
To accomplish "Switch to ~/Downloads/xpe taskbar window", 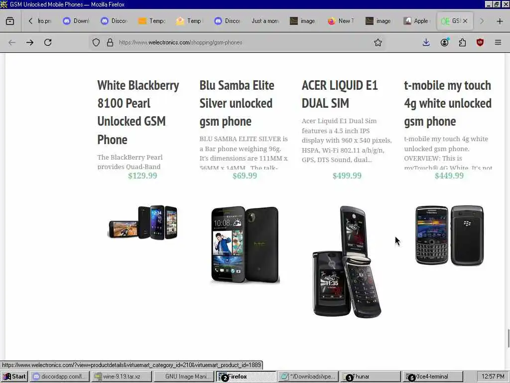I will coord(308,377).
